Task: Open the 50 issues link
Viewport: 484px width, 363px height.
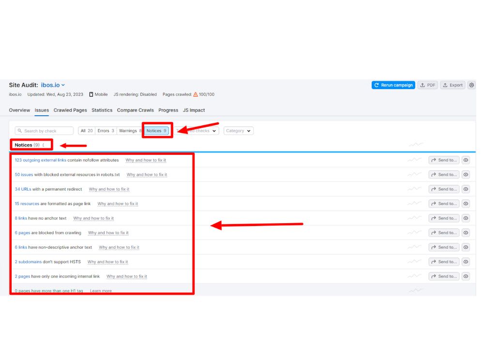Action: point(24,174)
